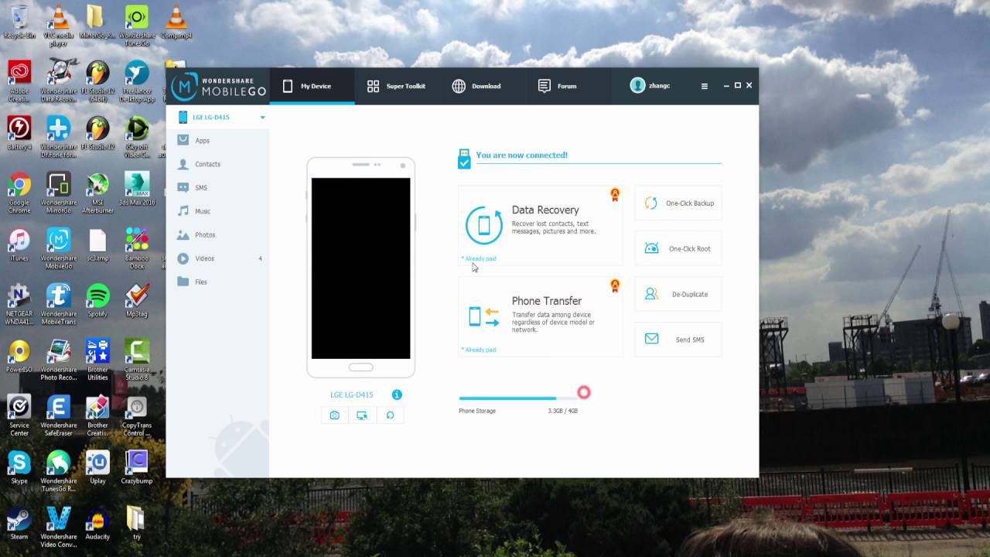Open Audacity desktop icon
Viewport: 990px width, 557px height.
[98, 523]
